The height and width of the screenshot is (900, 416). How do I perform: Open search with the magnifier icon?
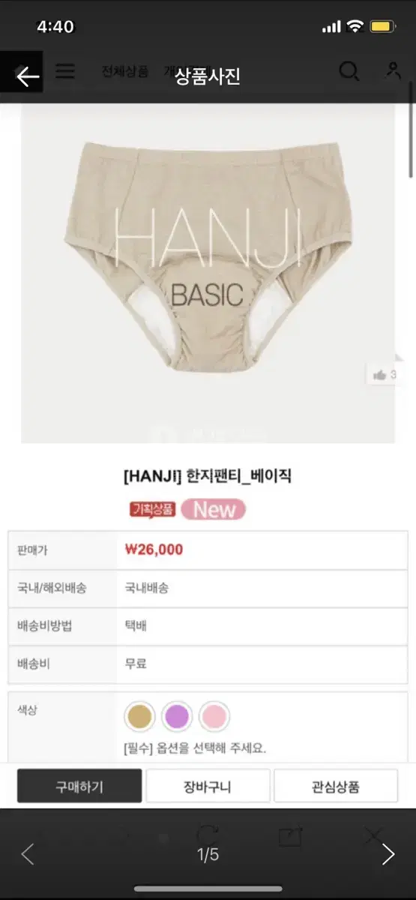tap(349, 71)
